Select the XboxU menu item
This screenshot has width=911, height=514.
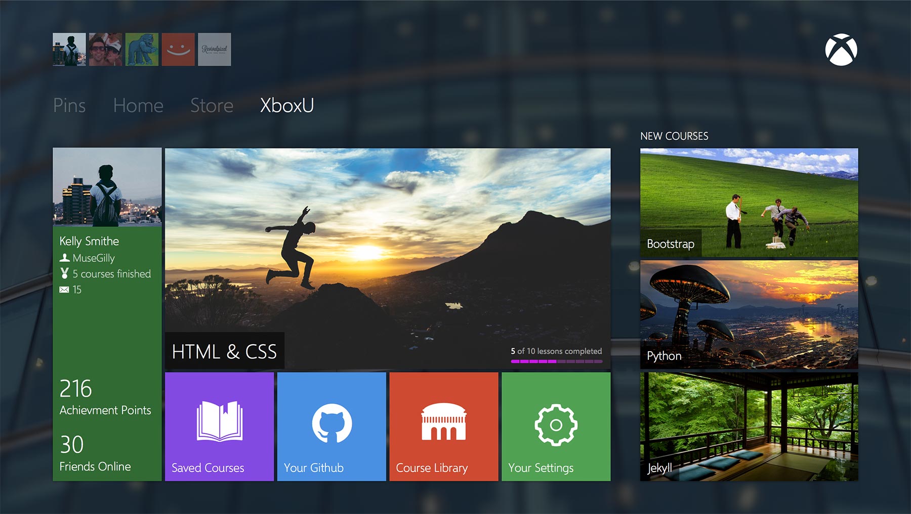tap(287, 106)
